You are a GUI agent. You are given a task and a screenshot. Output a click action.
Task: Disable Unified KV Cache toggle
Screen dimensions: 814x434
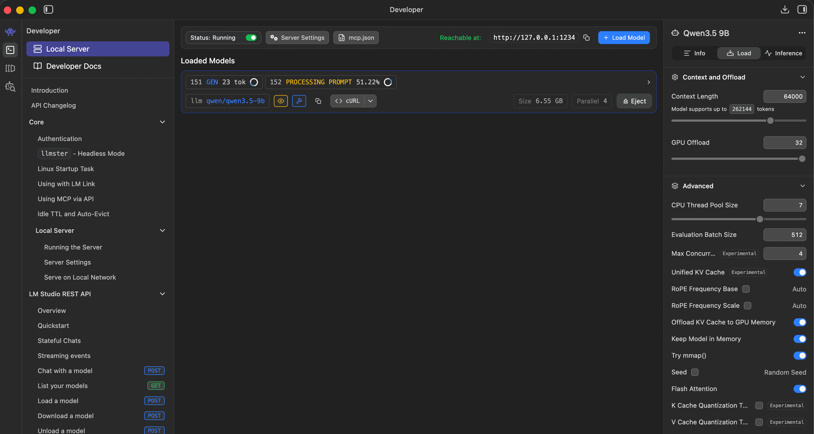point(800,272)
